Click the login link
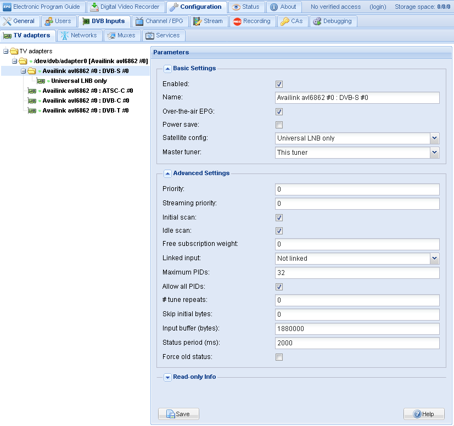Image resolution: width=454 pixels, height=426 pixels. point(378,7)
